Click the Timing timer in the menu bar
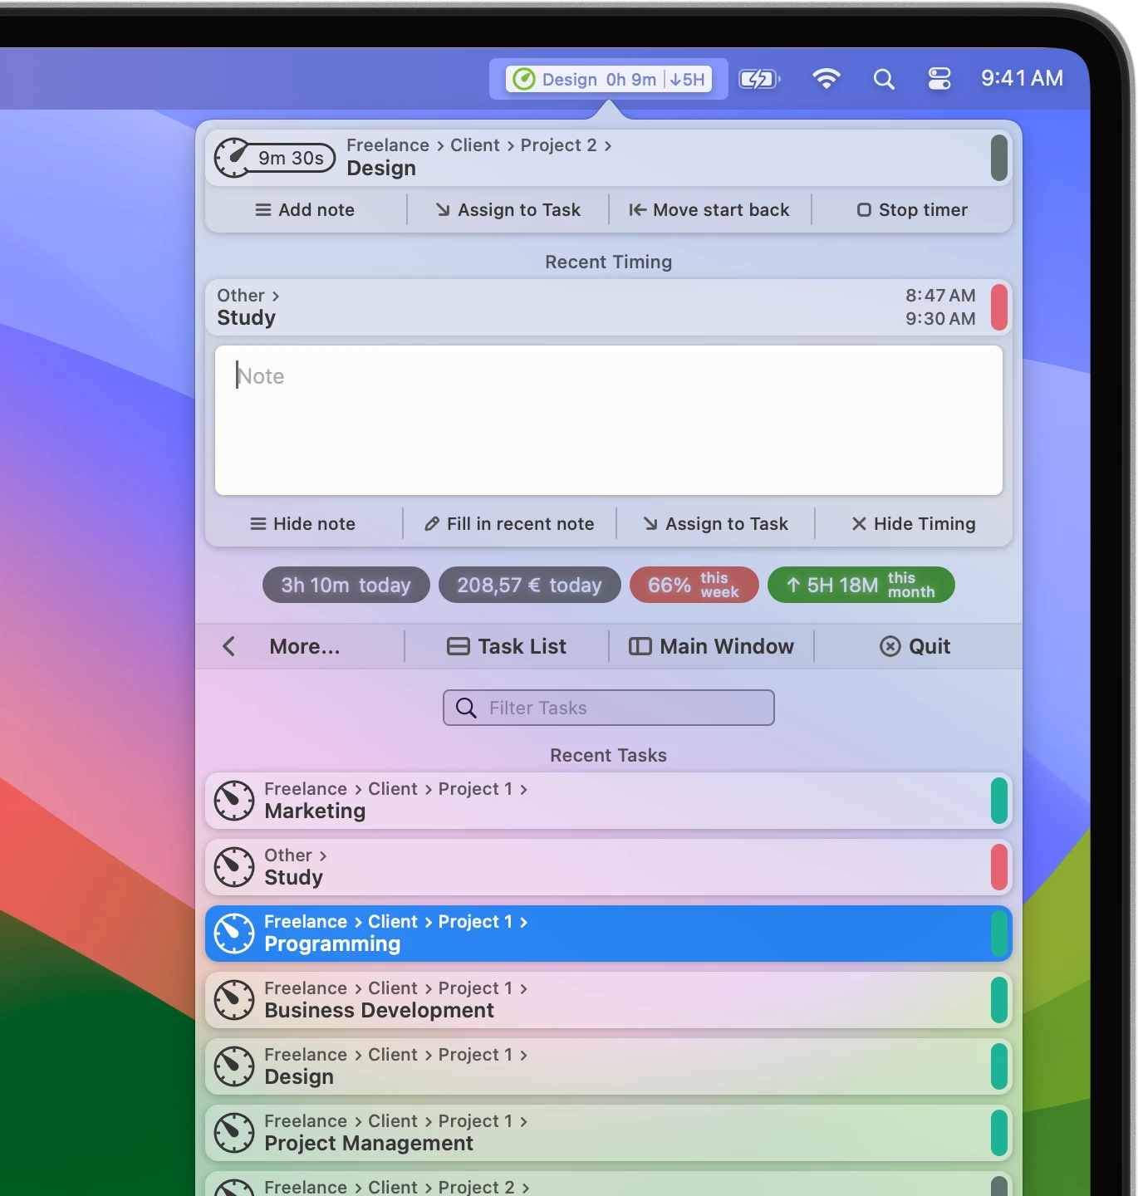 pyautogui.click(x=609, y=79)
